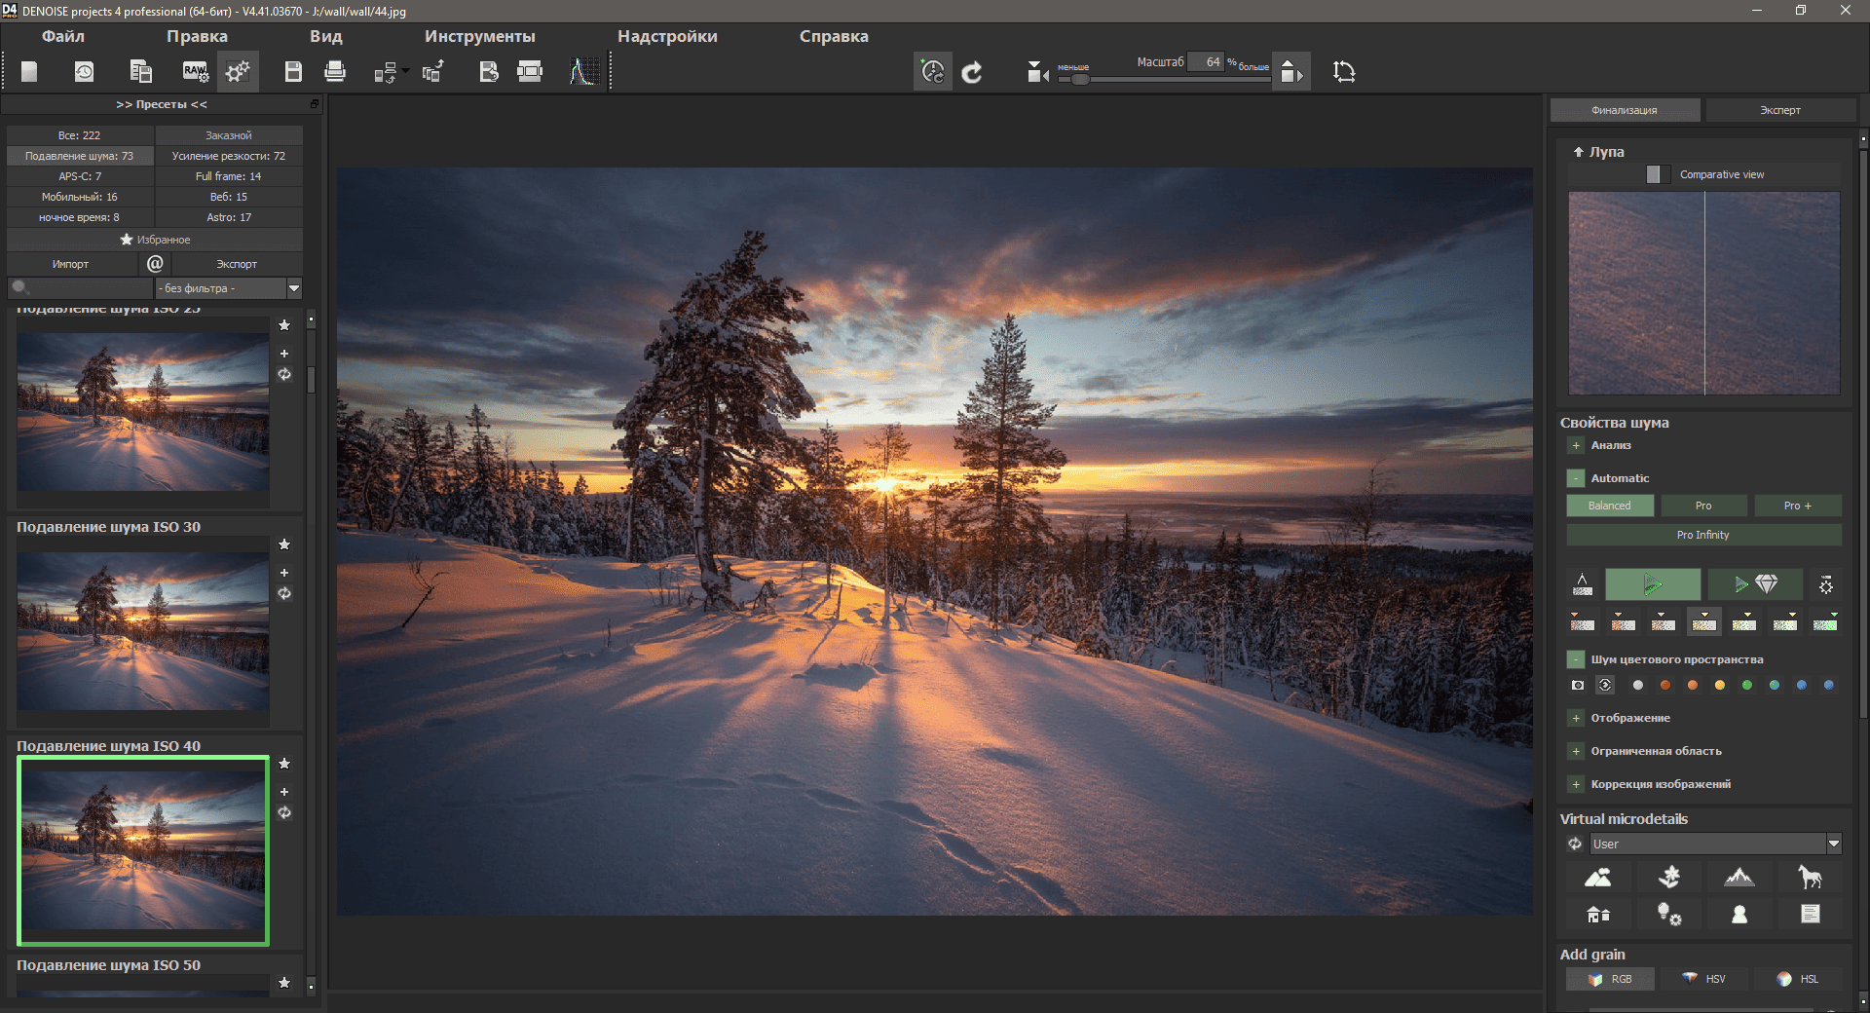The image size is (1870, 1013).
Task: Click the Импорт button
Action: click(x=70, y=264)
